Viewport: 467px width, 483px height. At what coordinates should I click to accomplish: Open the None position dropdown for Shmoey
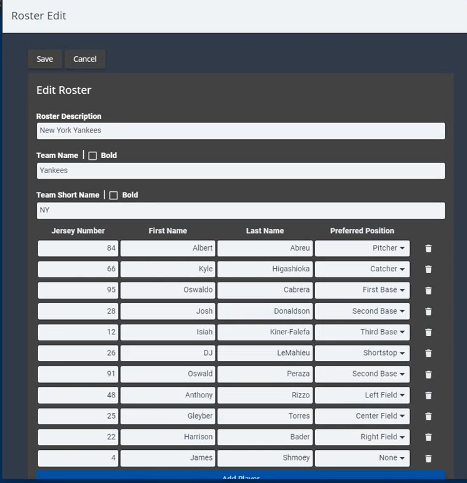(362, 458)
